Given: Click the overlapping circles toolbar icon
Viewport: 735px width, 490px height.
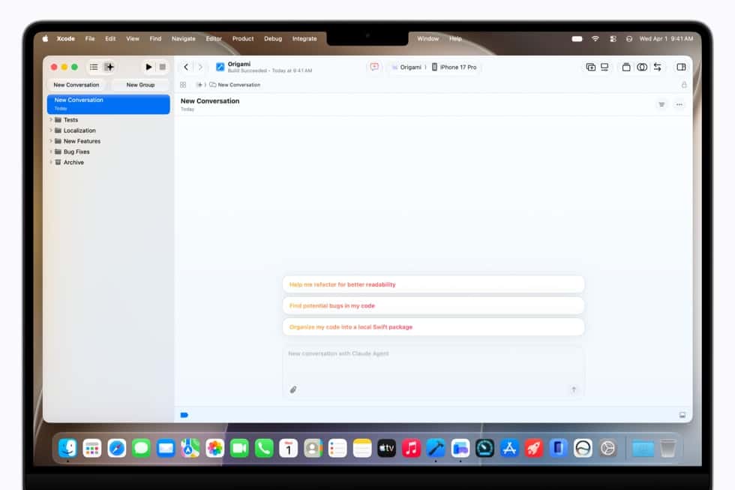Looking at the screenshot, I should (642, 67).
